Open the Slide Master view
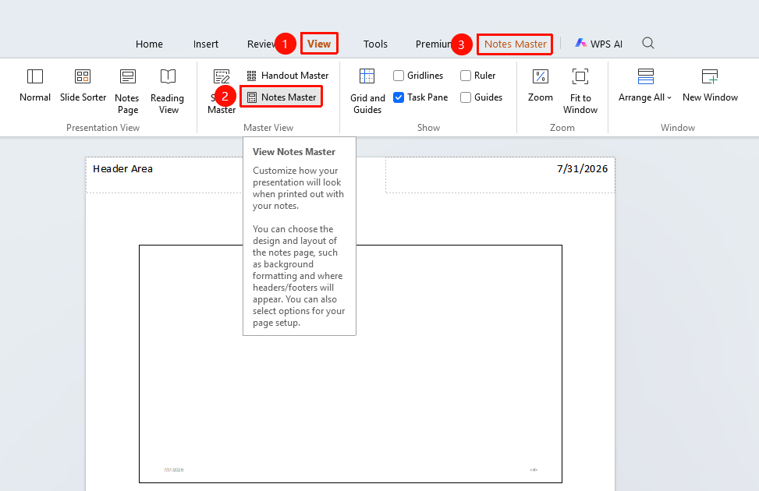759x491 pixels. point(222,91)
